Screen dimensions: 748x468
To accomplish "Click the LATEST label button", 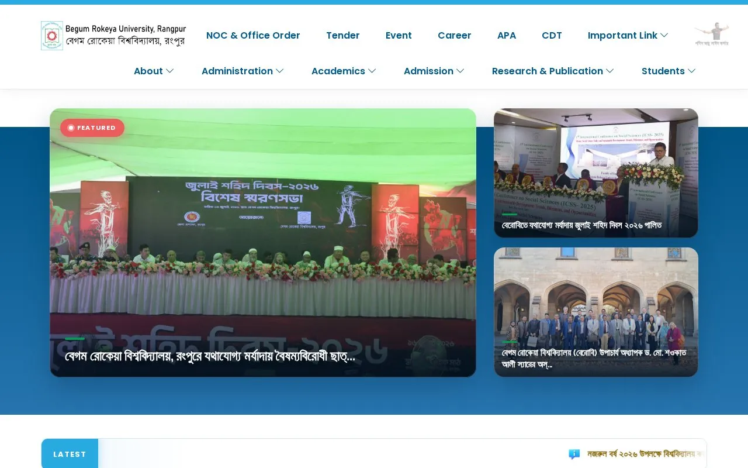I will [70, 454].
